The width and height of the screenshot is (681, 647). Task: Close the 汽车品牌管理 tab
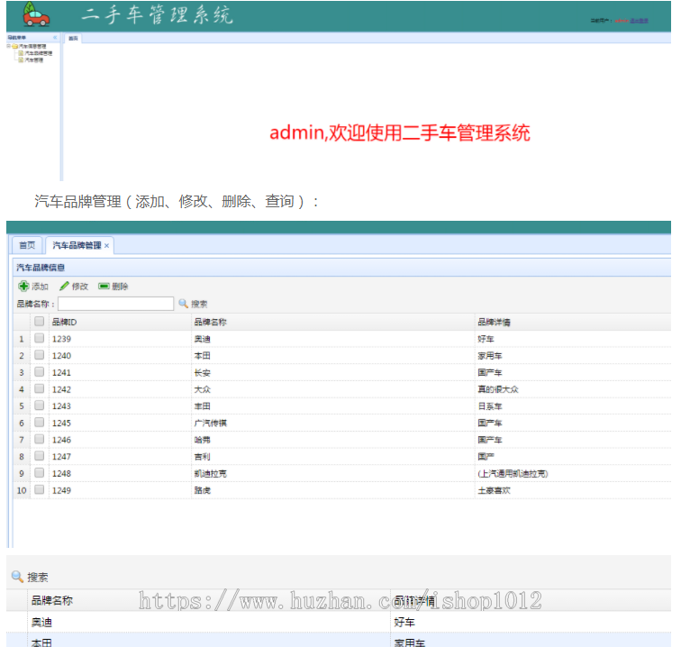106,245
